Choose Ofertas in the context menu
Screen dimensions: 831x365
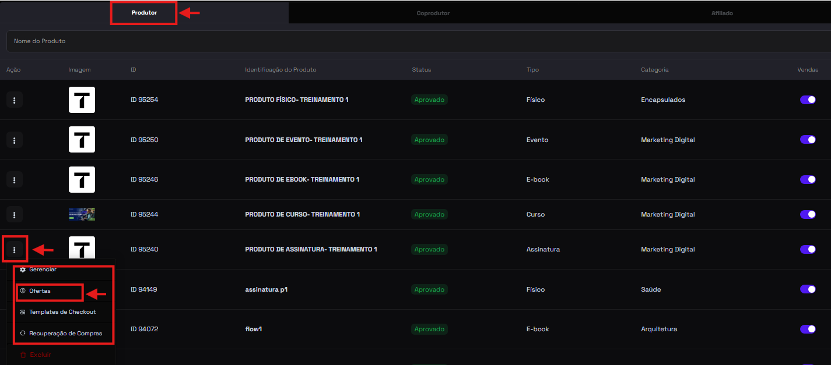click(40, 290)
